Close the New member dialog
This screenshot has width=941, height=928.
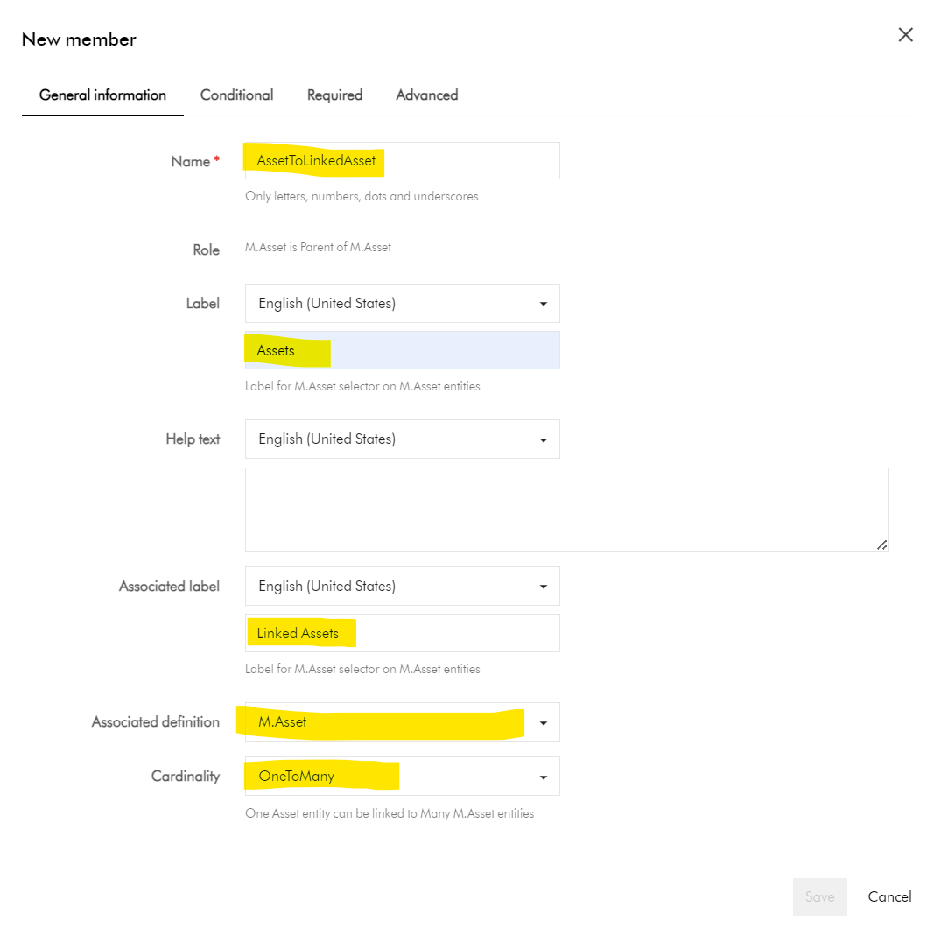905,35
